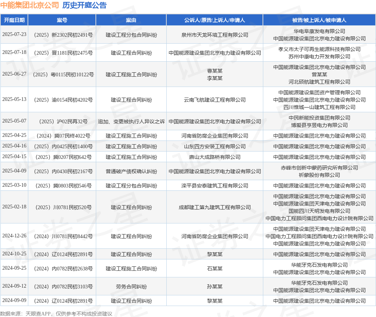Select date cell 2025-07-18
The image size is (376, 317).
tap(14, 52)
